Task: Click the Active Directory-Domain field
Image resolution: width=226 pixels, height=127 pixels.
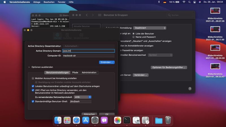Action: coord(89,51)
